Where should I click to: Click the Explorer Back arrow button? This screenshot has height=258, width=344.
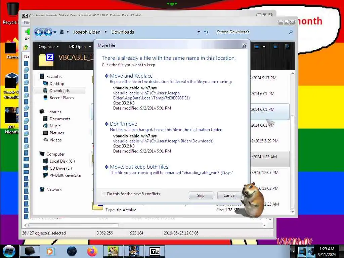coord(39,32)
